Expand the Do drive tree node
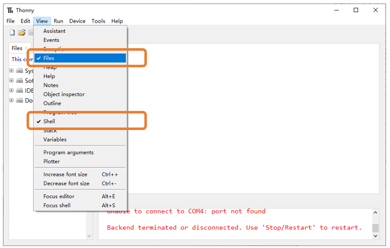Screen dimensions: 390x248 [12, 100]
